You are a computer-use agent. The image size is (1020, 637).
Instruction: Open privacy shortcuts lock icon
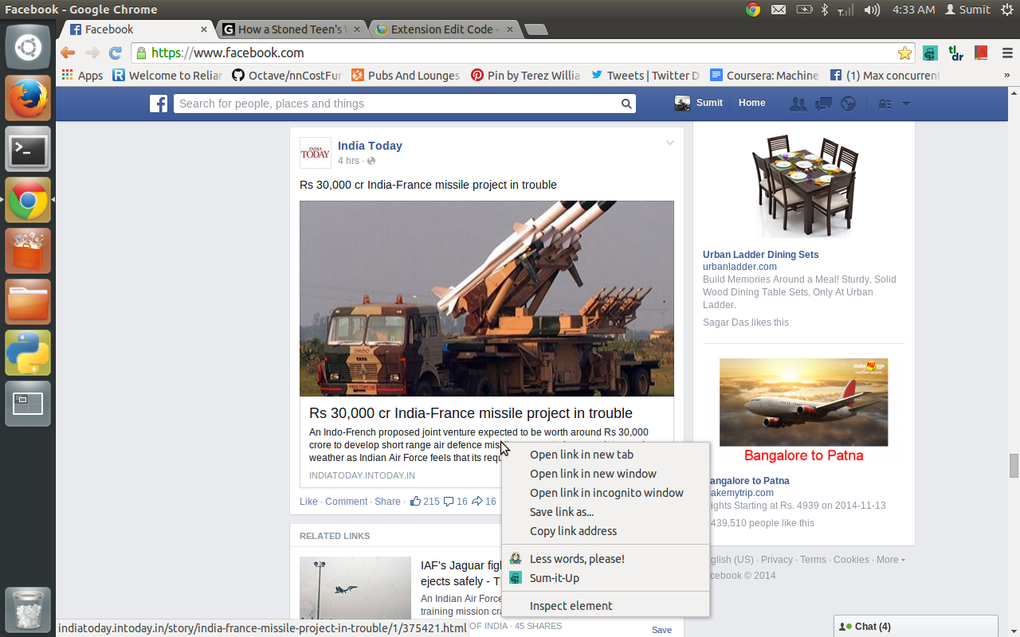885,104
